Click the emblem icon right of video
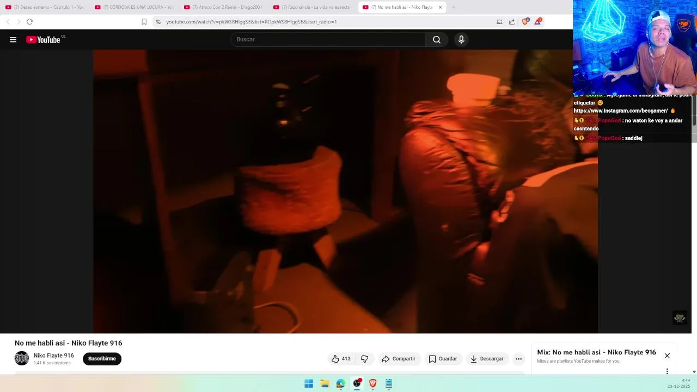Image resolution: width=697 pixels, height=392 pixels. [680, 318]
